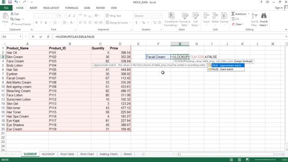Select the Format Painter tool
The height and width of the screenshot is (162, 288).
pyautogui.click(x=21, y=24)
